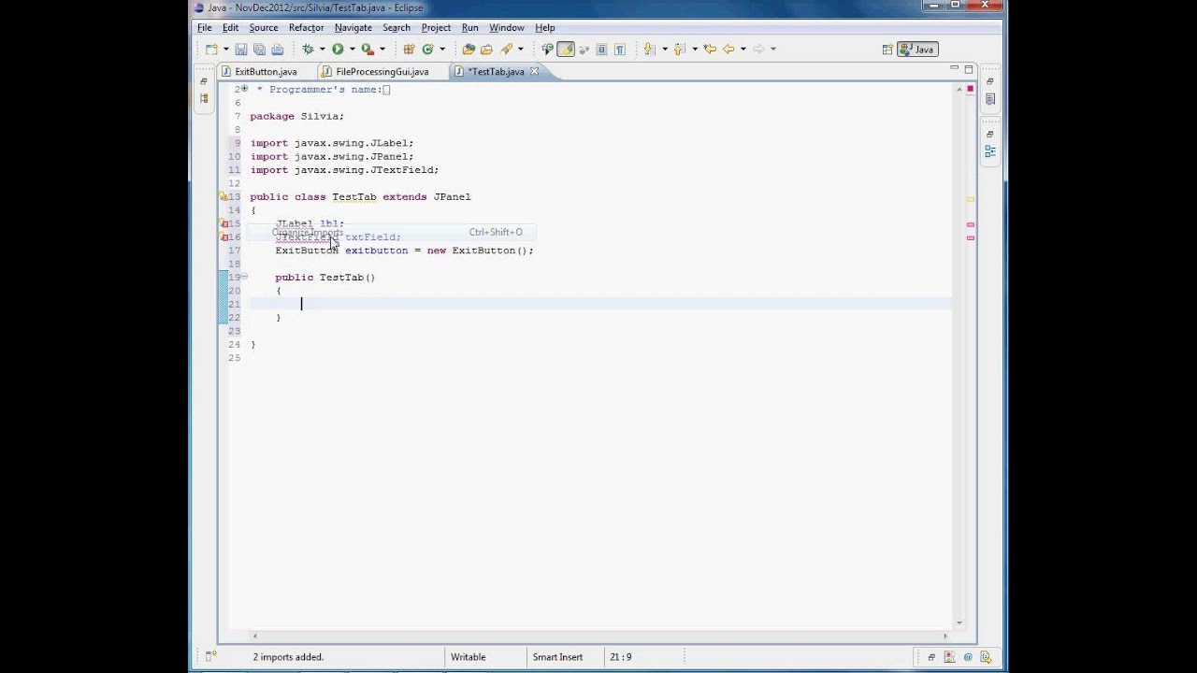The height and width of the screenshot is (673, 1197).
Task: Click the Print toolbar icon
Action: coord(278,49)
